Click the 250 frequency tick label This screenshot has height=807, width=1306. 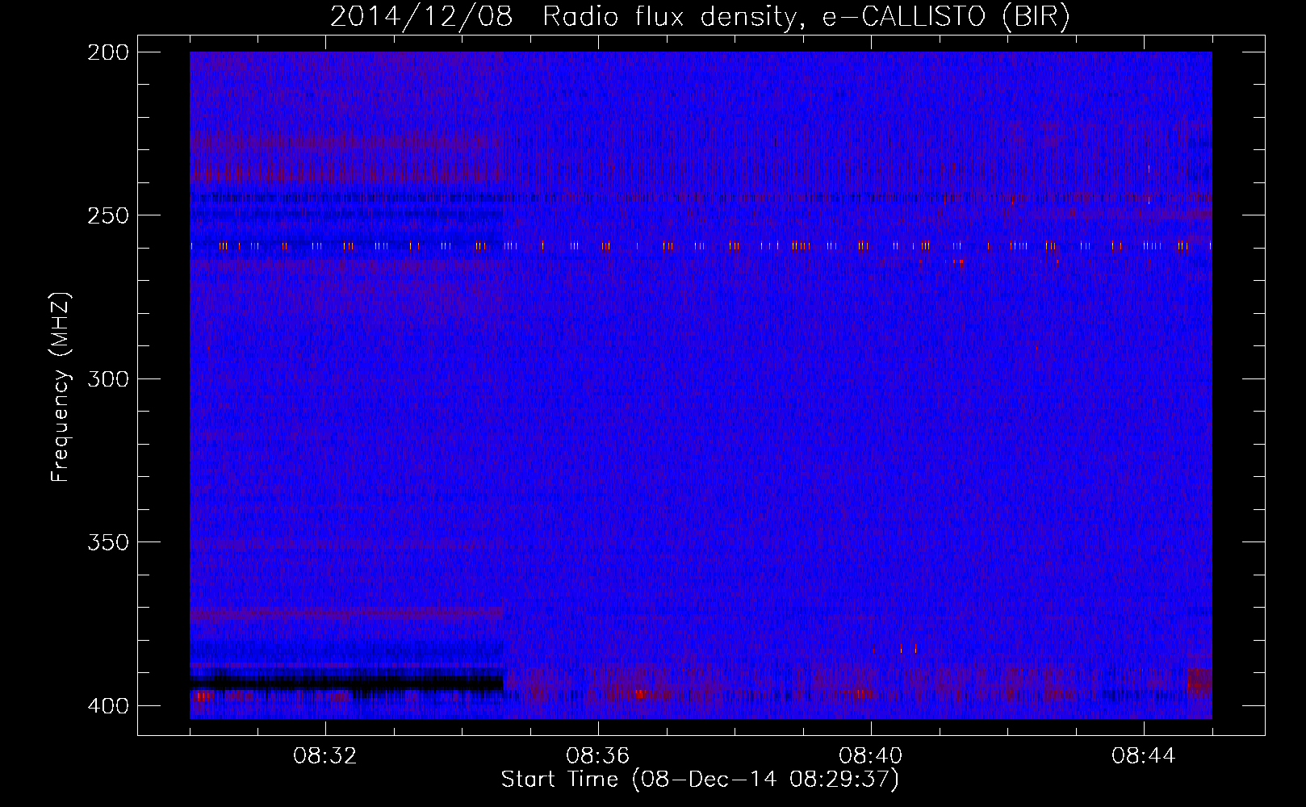(107, 215)
